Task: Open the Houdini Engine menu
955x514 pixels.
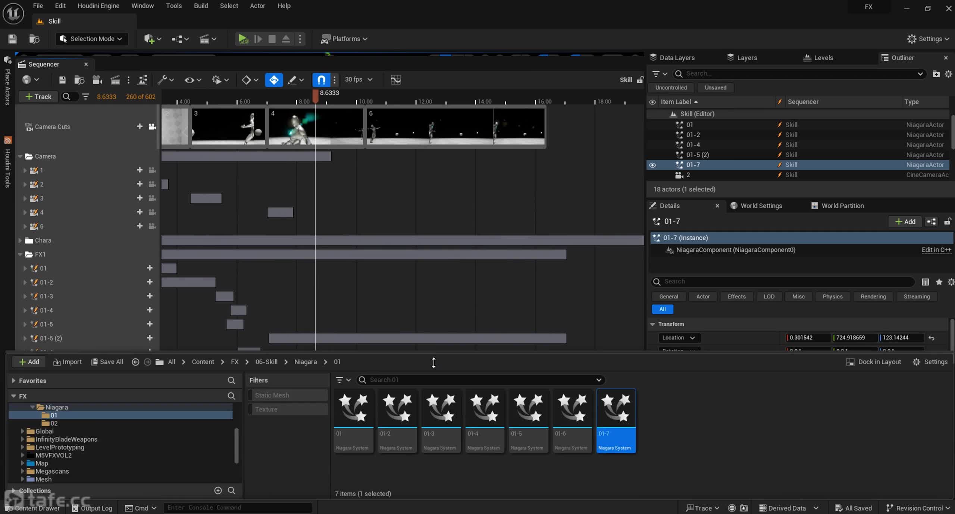Action: (x=98, y=6)
